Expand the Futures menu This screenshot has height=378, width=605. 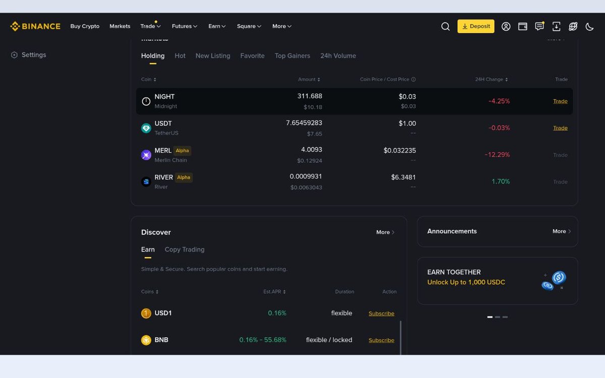click(185, 26)
